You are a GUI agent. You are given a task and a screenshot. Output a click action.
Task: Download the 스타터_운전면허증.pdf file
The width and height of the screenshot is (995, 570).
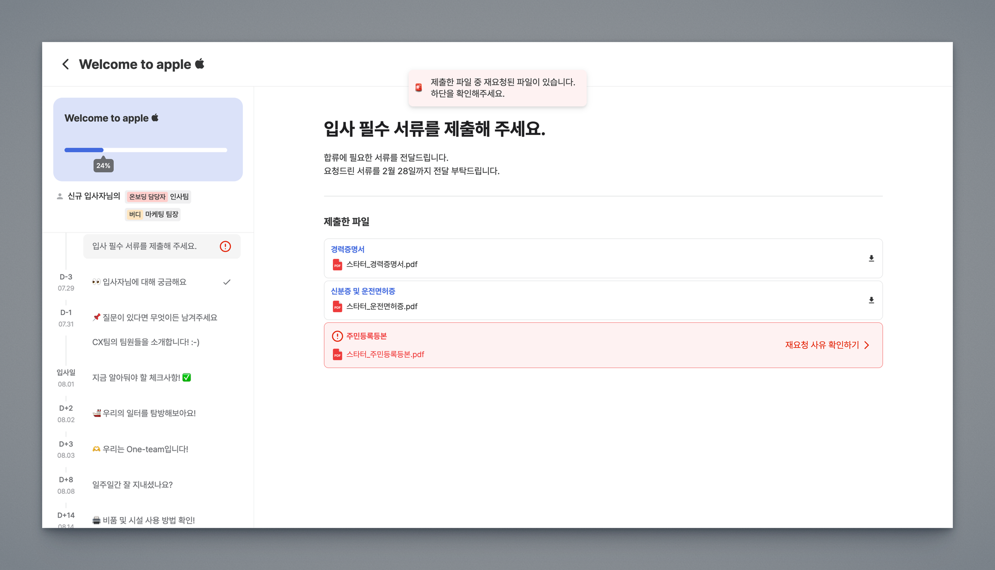point(871,300)
